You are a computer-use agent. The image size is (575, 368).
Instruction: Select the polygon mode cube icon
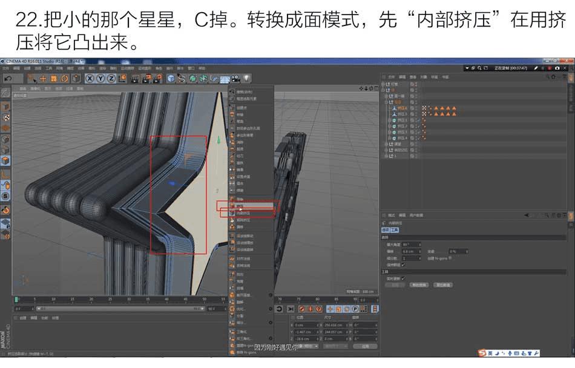coord(5,161)
